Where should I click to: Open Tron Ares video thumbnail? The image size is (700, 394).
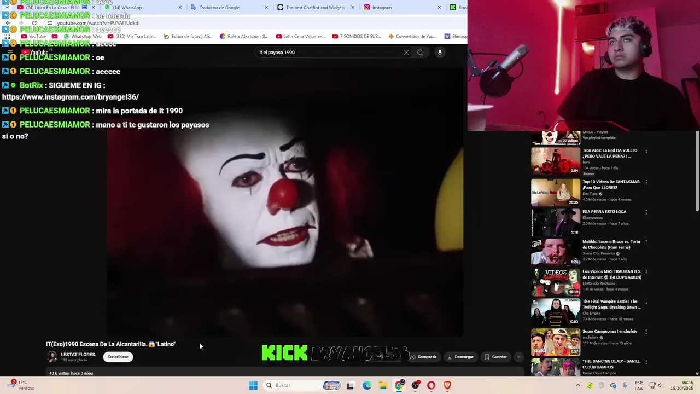click(556, 161)
